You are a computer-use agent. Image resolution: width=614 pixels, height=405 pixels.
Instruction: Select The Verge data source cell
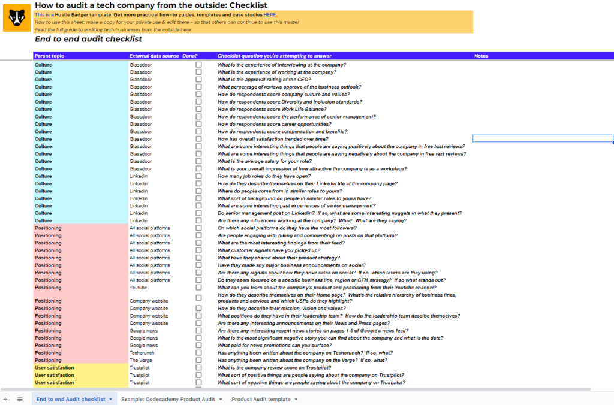pyautogui.click(x=140, y=361)
